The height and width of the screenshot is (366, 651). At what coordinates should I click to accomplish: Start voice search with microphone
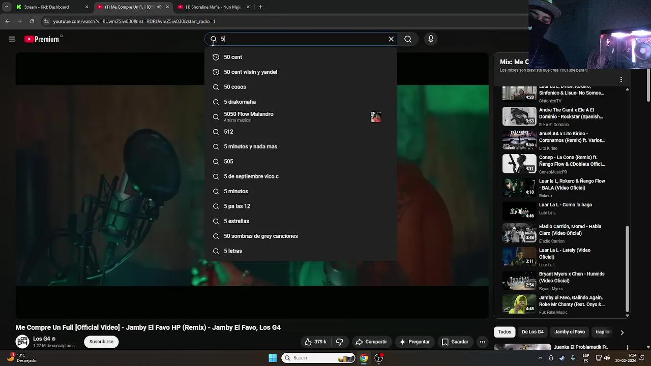[431, 39]
